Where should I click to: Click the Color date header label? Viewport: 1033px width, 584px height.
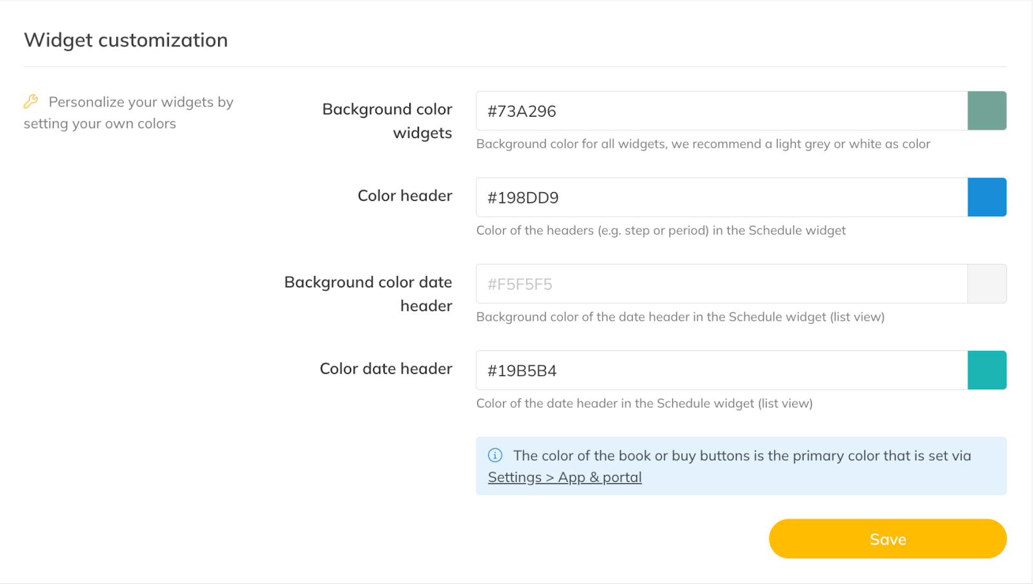point(386,368)
